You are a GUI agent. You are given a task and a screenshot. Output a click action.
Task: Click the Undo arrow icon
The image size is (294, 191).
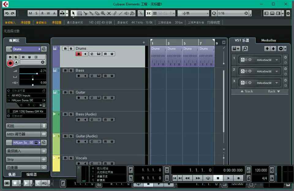tap(7, 13)
